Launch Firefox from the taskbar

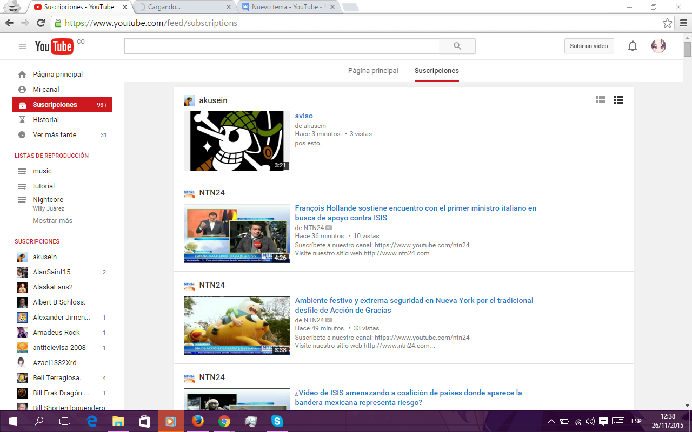tap(198, 421)
